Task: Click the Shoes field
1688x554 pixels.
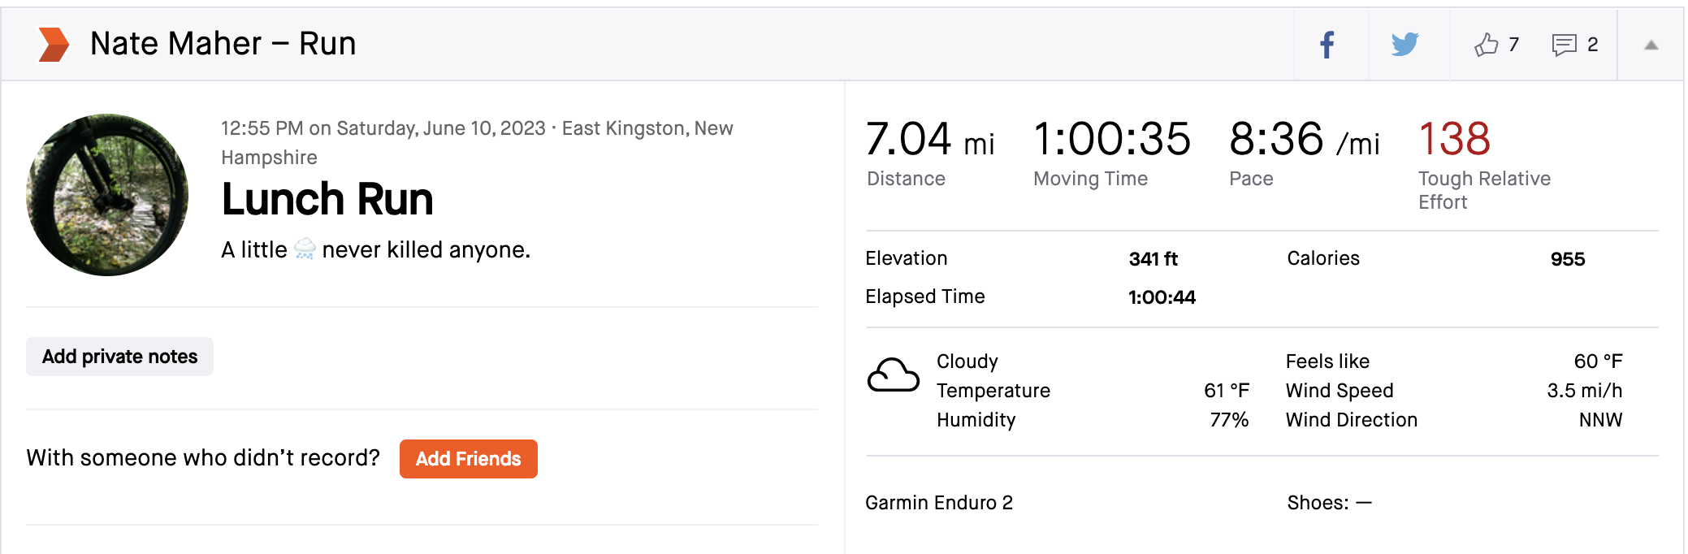Action: 1329,503
